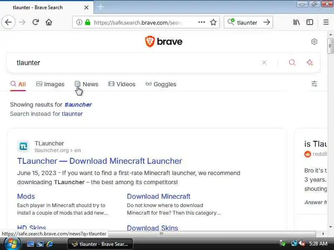Viewport: 334px width, 250px height.
Task: Open page actions three-dot menu
Action: tap(202, 22)
